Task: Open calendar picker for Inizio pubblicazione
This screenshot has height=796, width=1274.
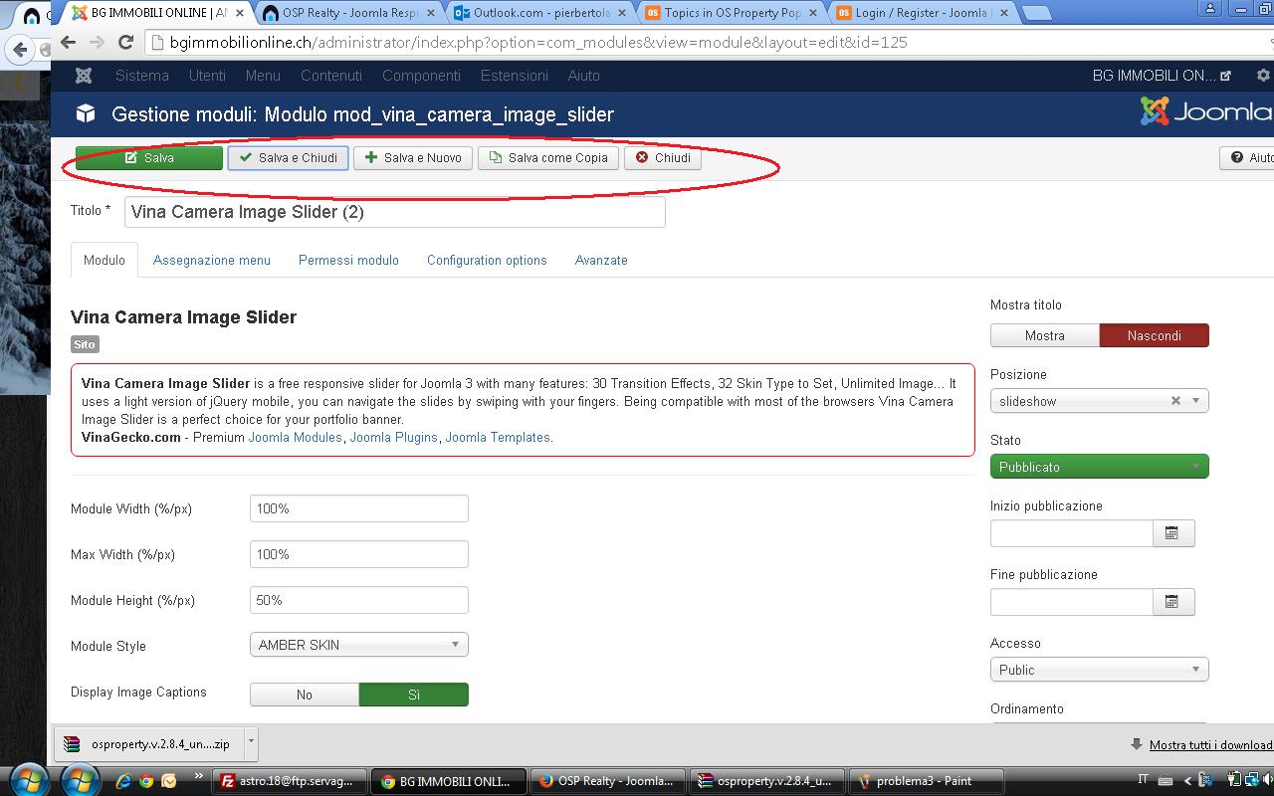Action: point(1172,533)
